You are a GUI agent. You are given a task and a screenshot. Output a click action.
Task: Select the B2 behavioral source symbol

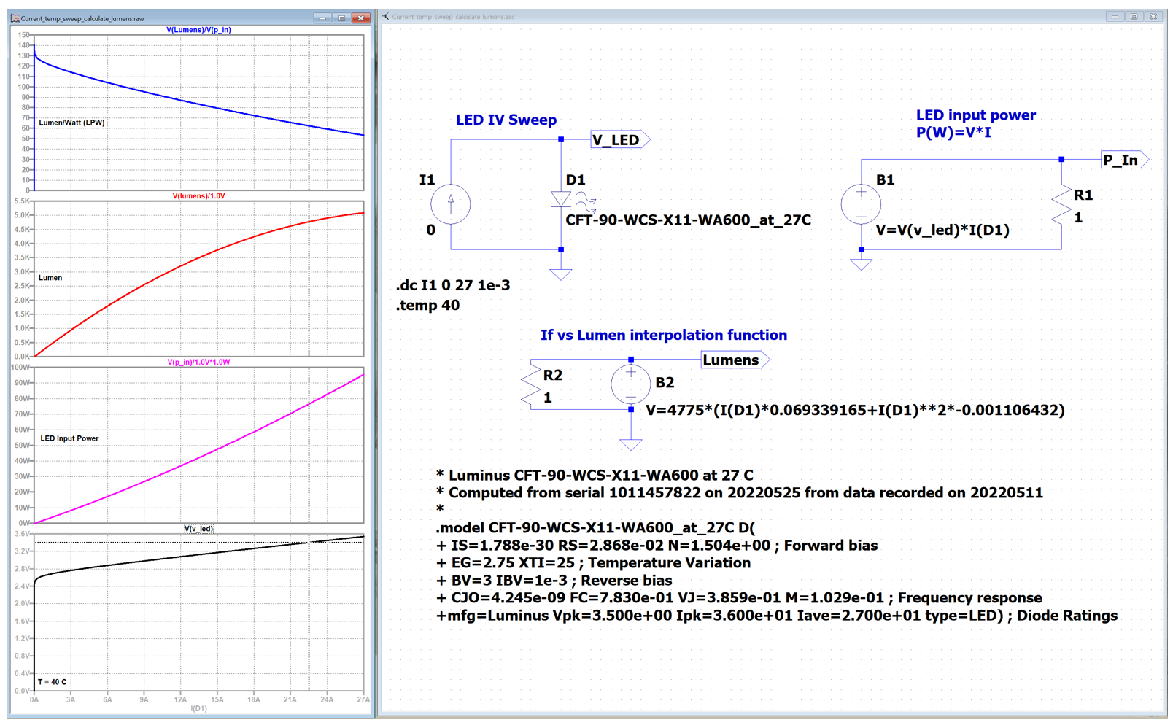tap(630, 384)
